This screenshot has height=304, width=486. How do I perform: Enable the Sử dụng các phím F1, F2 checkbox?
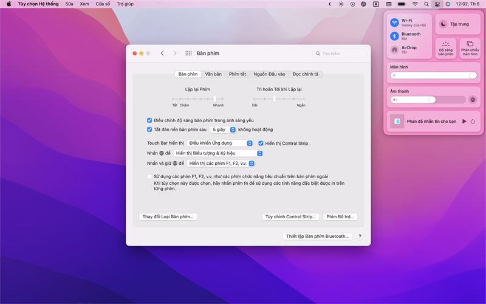(x=149, y=176)
